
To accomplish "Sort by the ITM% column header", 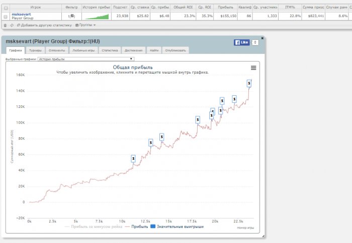I will pyautogui.click(x=290, y=8).
